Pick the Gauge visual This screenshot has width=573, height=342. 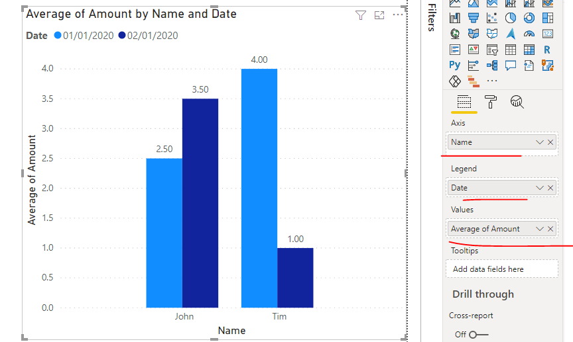pyautogui.click(x=529, y=34)
